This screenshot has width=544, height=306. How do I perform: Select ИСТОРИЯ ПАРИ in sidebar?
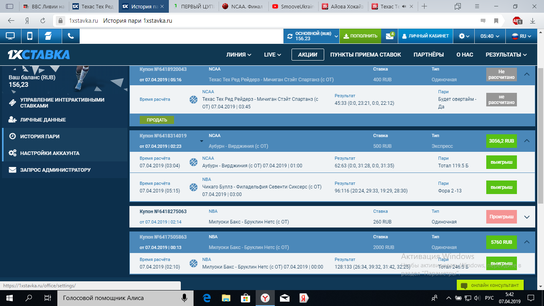tap(65, 136)
